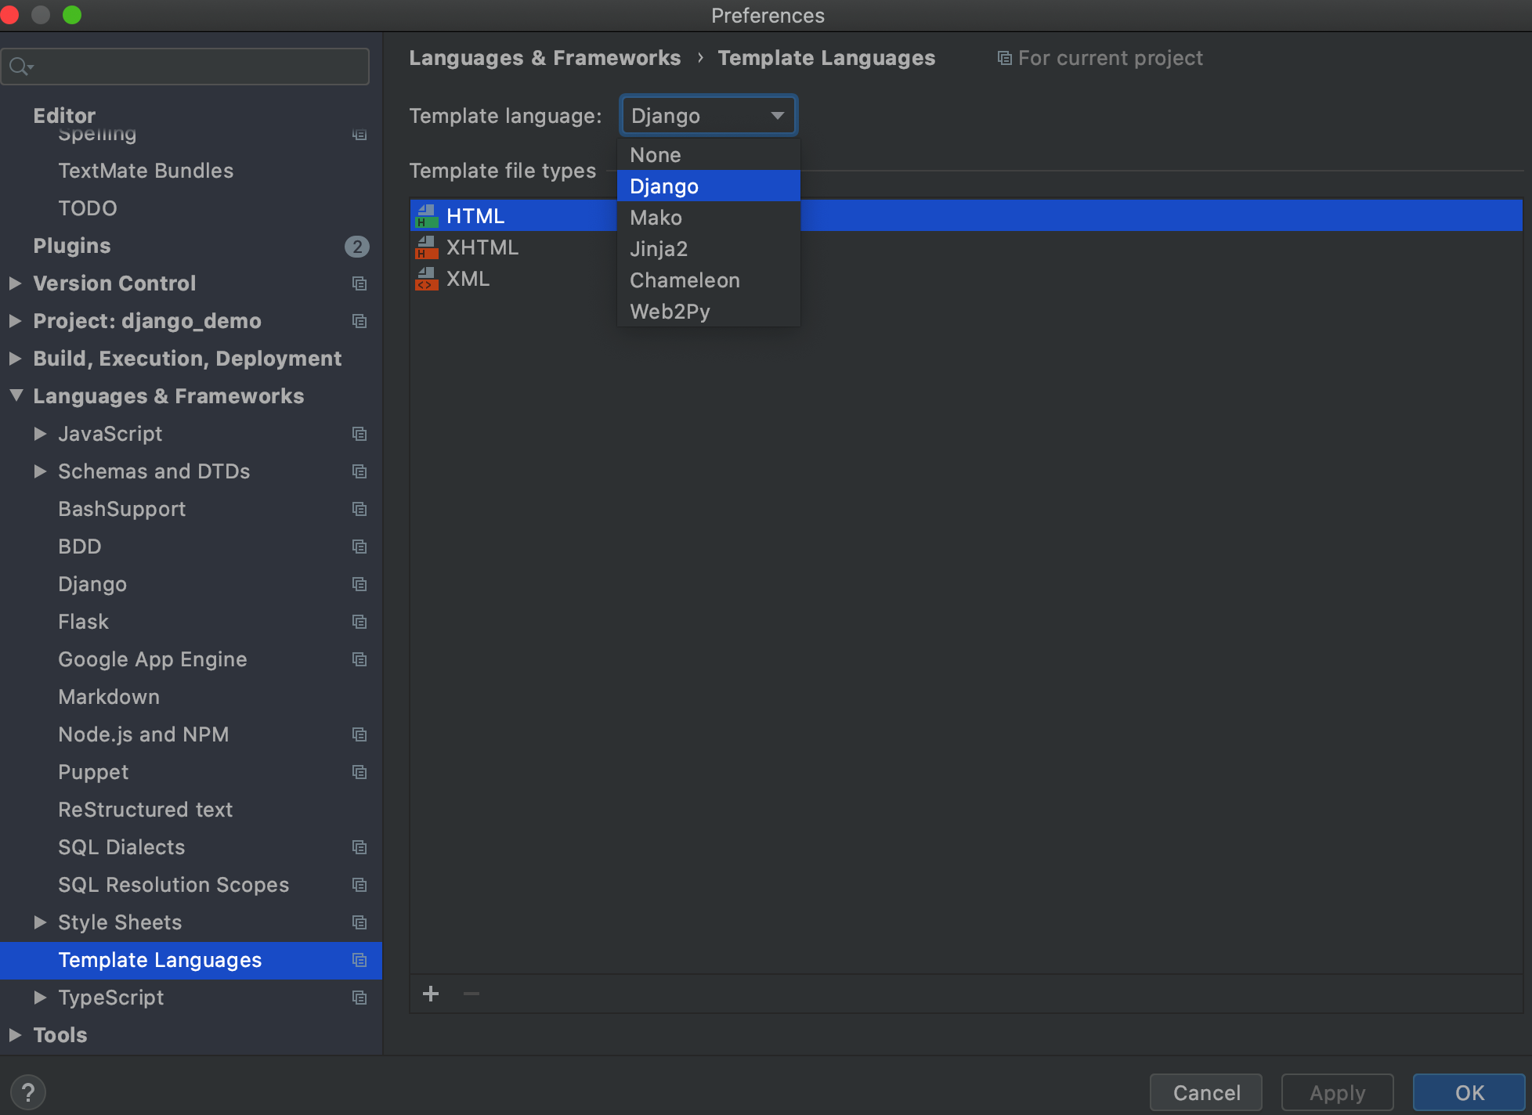Click project-level icon beside Google App Engine
Image resolution: width=1532 pixels, height=1115 pixels.
360,659
